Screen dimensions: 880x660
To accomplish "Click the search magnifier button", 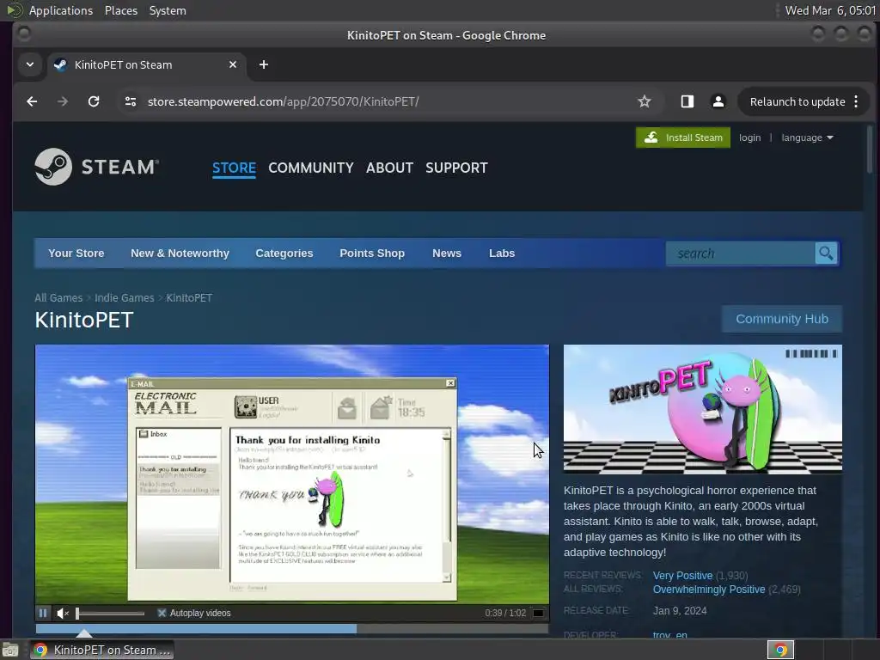I will click(x=826, y=254).
